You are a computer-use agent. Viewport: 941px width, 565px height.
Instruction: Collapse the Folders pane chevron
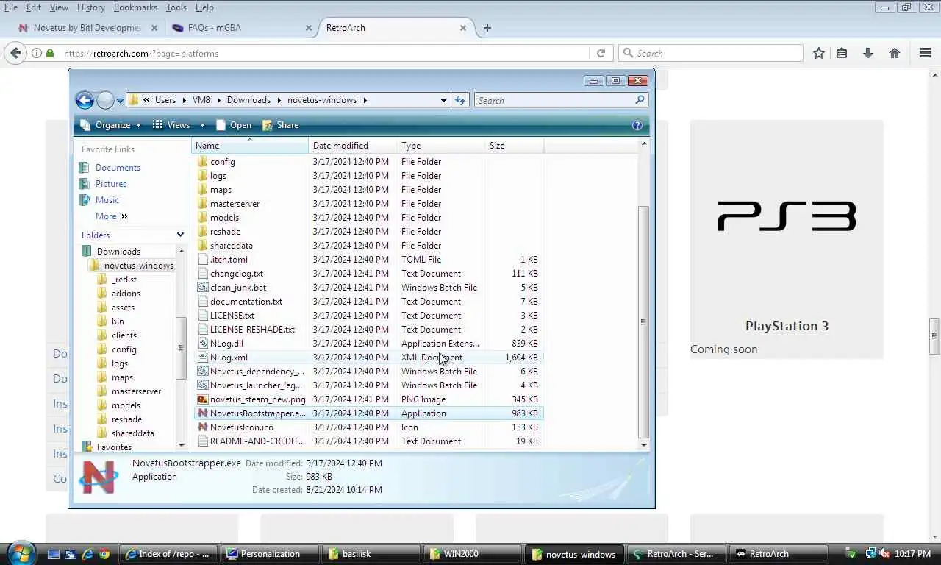point(180,235)
